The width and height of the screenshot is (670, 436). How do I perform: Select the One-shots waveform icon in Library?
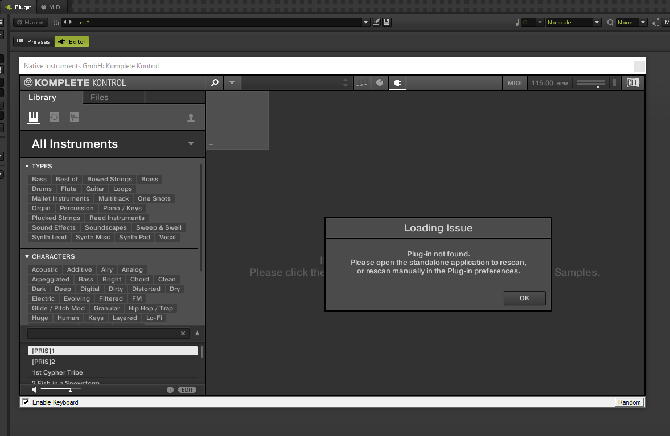pos(75,117)
